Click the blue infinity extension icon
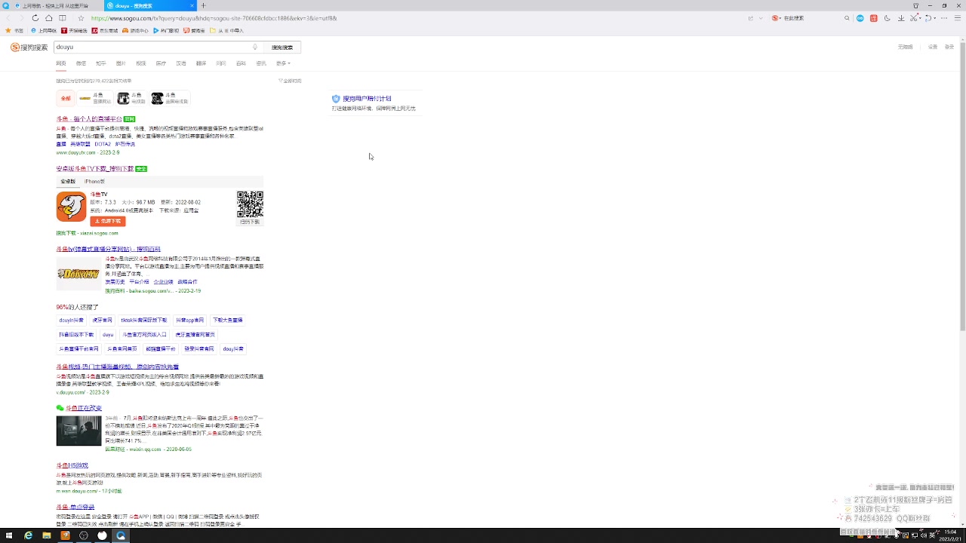 860,18
